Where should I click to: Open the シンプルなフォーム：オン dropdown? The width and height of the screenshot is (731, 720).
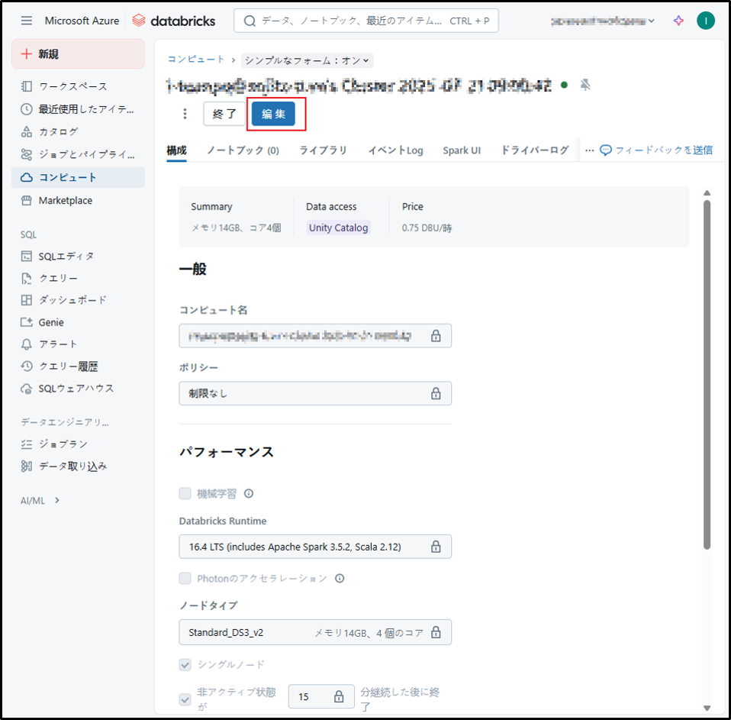[x=308, y=60]
